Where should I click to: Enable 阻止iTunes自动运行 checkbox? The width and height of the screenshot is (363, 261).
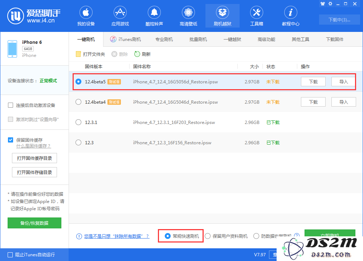coord(10,255)
